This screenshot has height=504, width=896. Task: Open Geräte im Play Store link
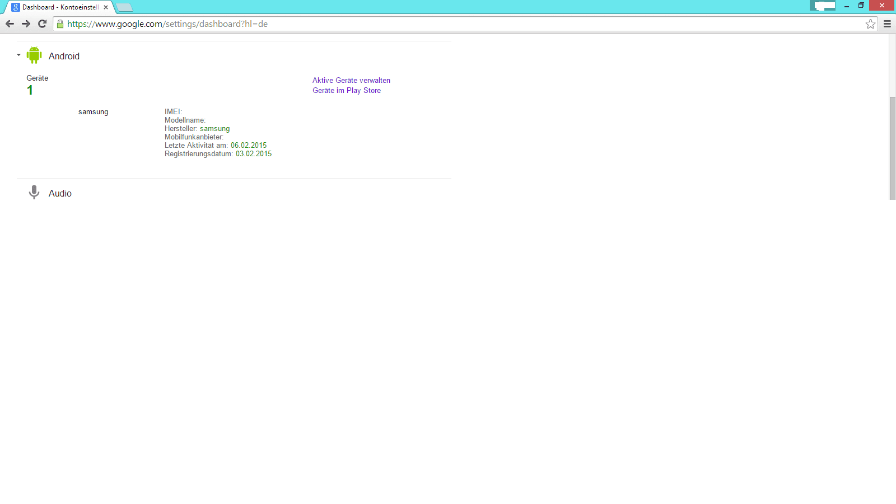click(347, 90)
